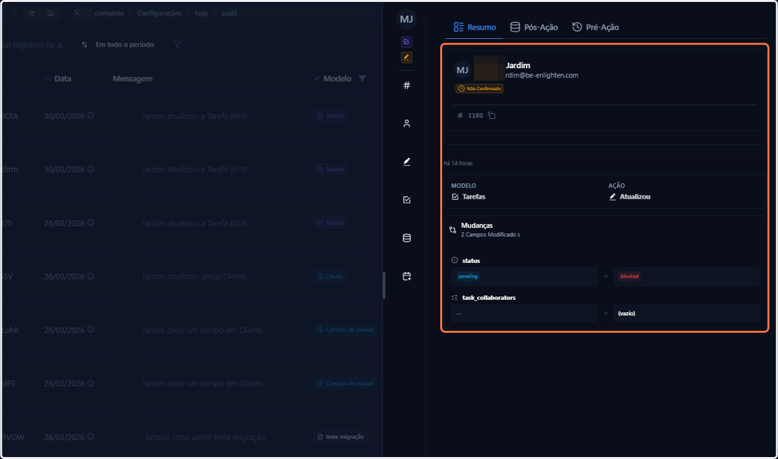The width and height of the screenshot is (778, 459).
Task: Click the refresh icon in the top bar
Action: pyautogui.click(x=32, y=13)
